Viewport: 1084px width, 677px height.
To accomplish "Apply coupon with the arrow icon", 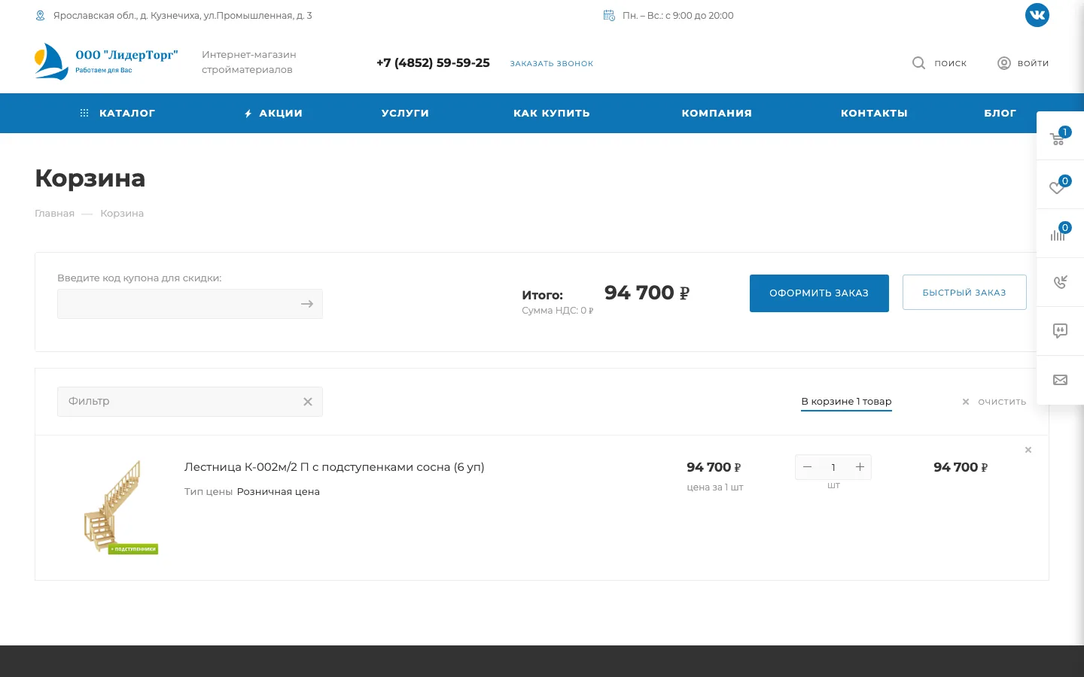I will click(307, 304).
